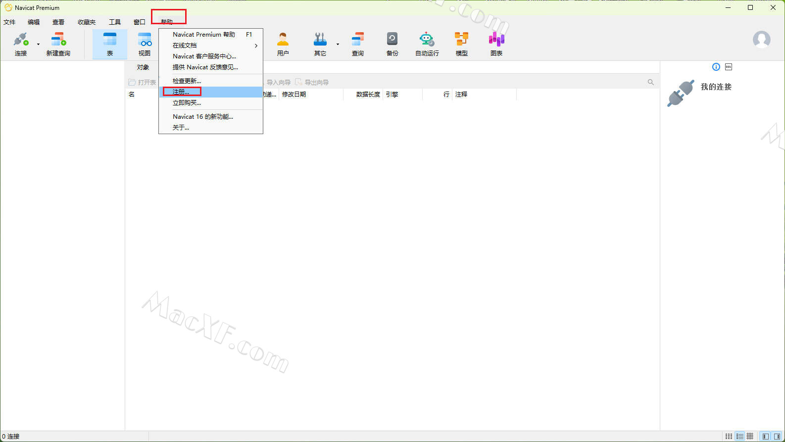This screenshot has height=442, width=785.
Task: Choose Navicat 客户服务中心 menu entry
Action: [211, 56]
